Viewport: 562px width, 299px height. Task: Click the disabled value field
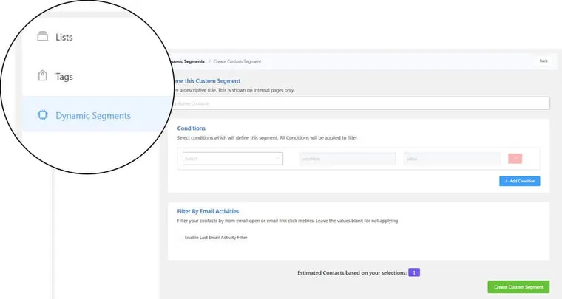(452, 159)
